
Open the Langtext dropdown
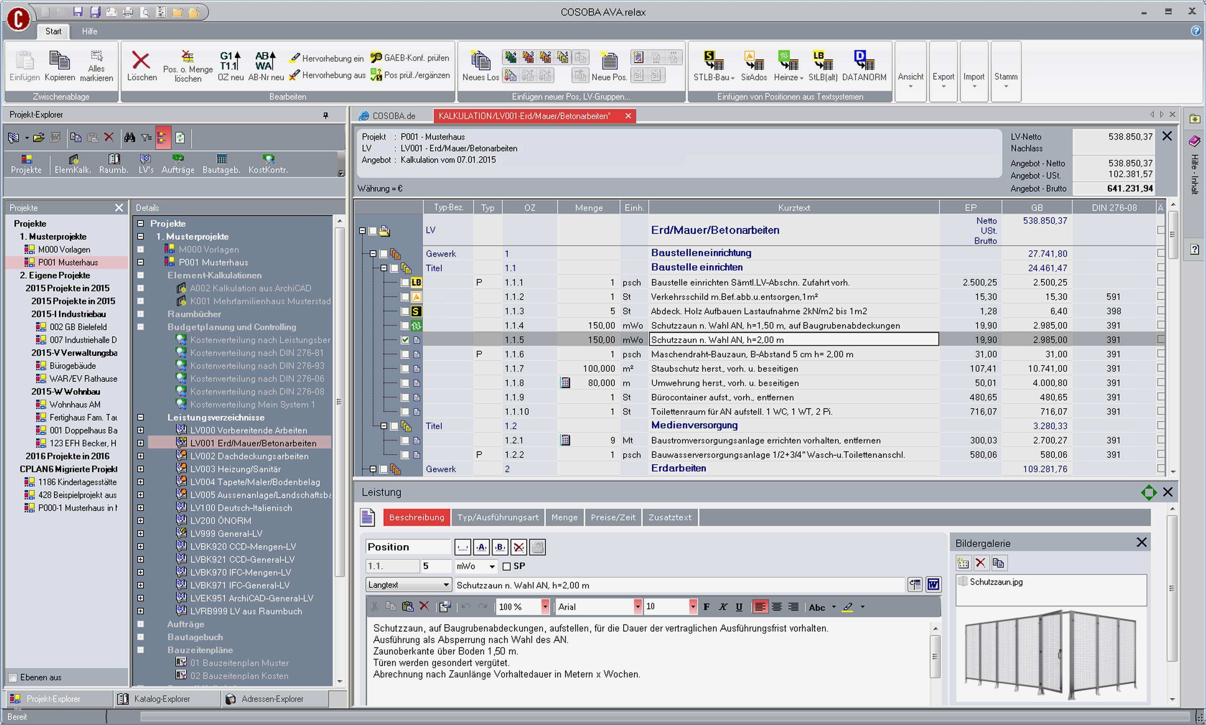click(445, 584)
